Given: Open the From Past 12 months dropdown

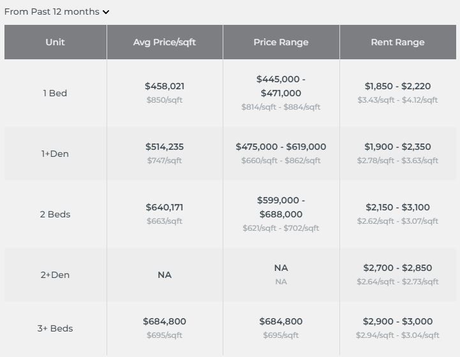Looking at the screenshot, I should pos(57,11).
